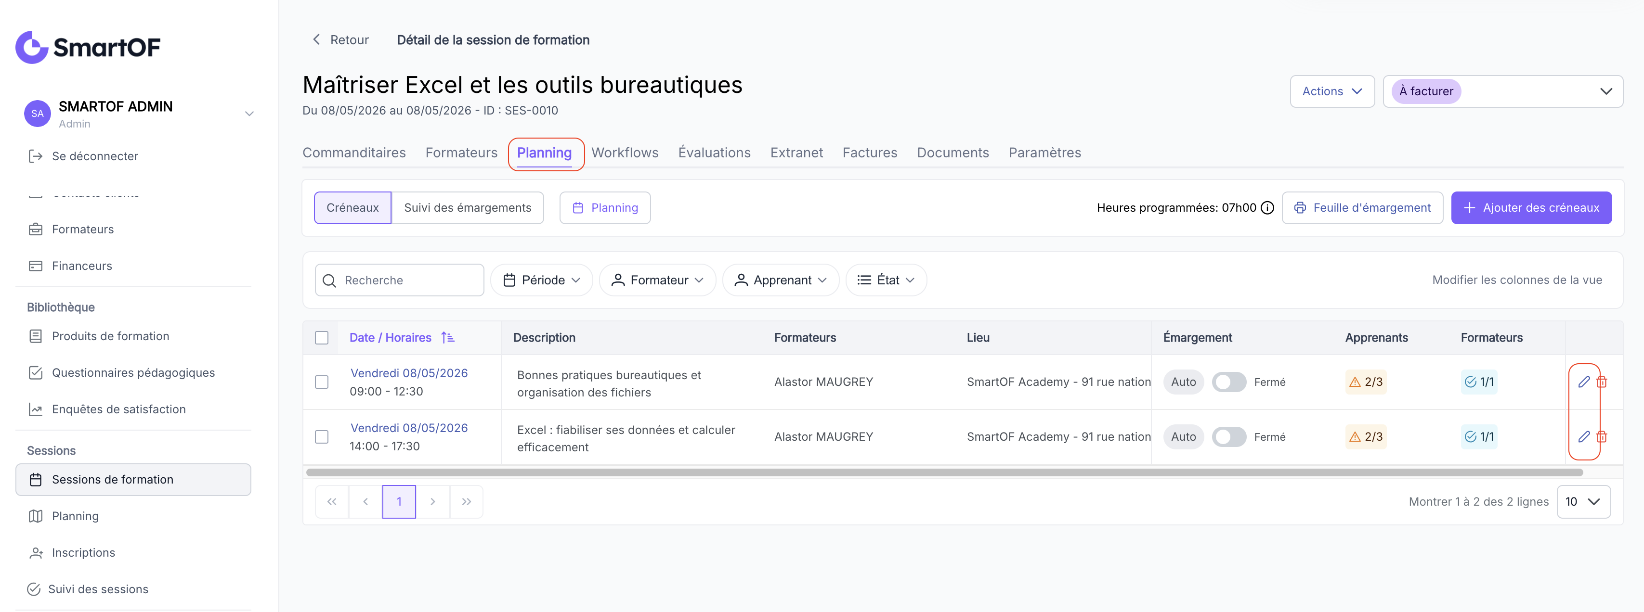Expand the SMARTOF ADMIN account menu chevron
The image size is (1644, 612).
coord(249,114)
